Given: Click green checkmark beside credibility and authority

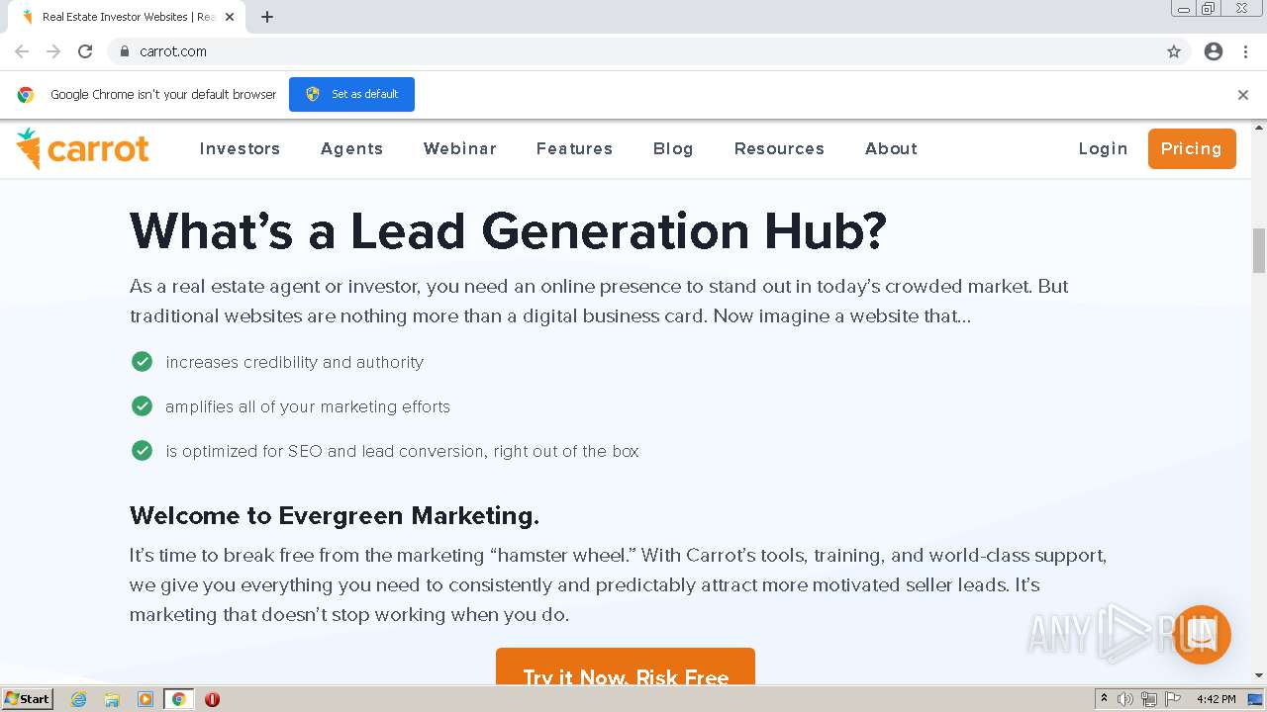Looking at the screenshot, I should pyautogui.click(x=143, y=362).
